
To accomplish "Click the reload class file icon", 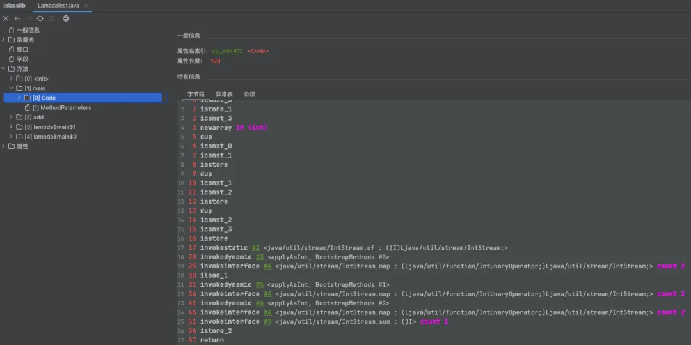I will coord(40,19).
